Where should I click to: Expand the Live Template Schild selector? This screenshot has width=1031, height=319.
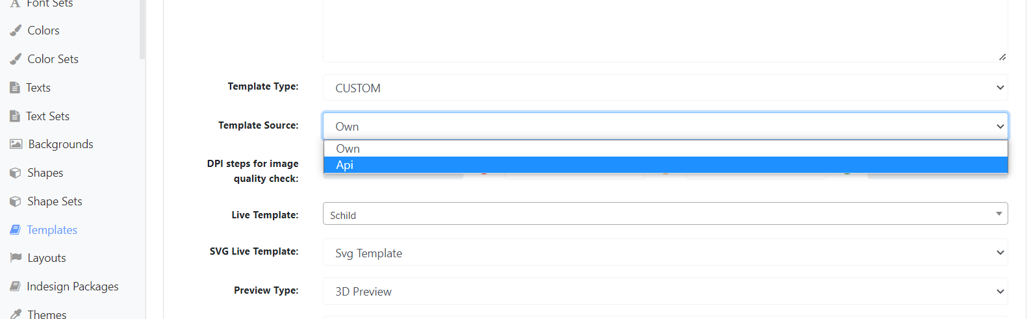pyautogui.click(x=665, y=214)
